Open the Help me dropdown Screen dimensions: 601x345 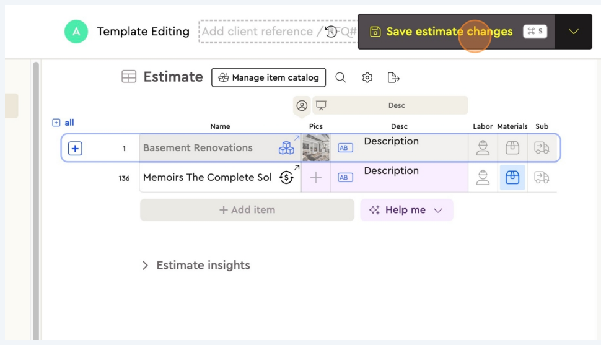click(406, 210)
